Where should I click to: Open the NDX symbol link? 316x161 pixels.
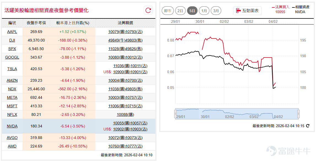coord(12,89)
